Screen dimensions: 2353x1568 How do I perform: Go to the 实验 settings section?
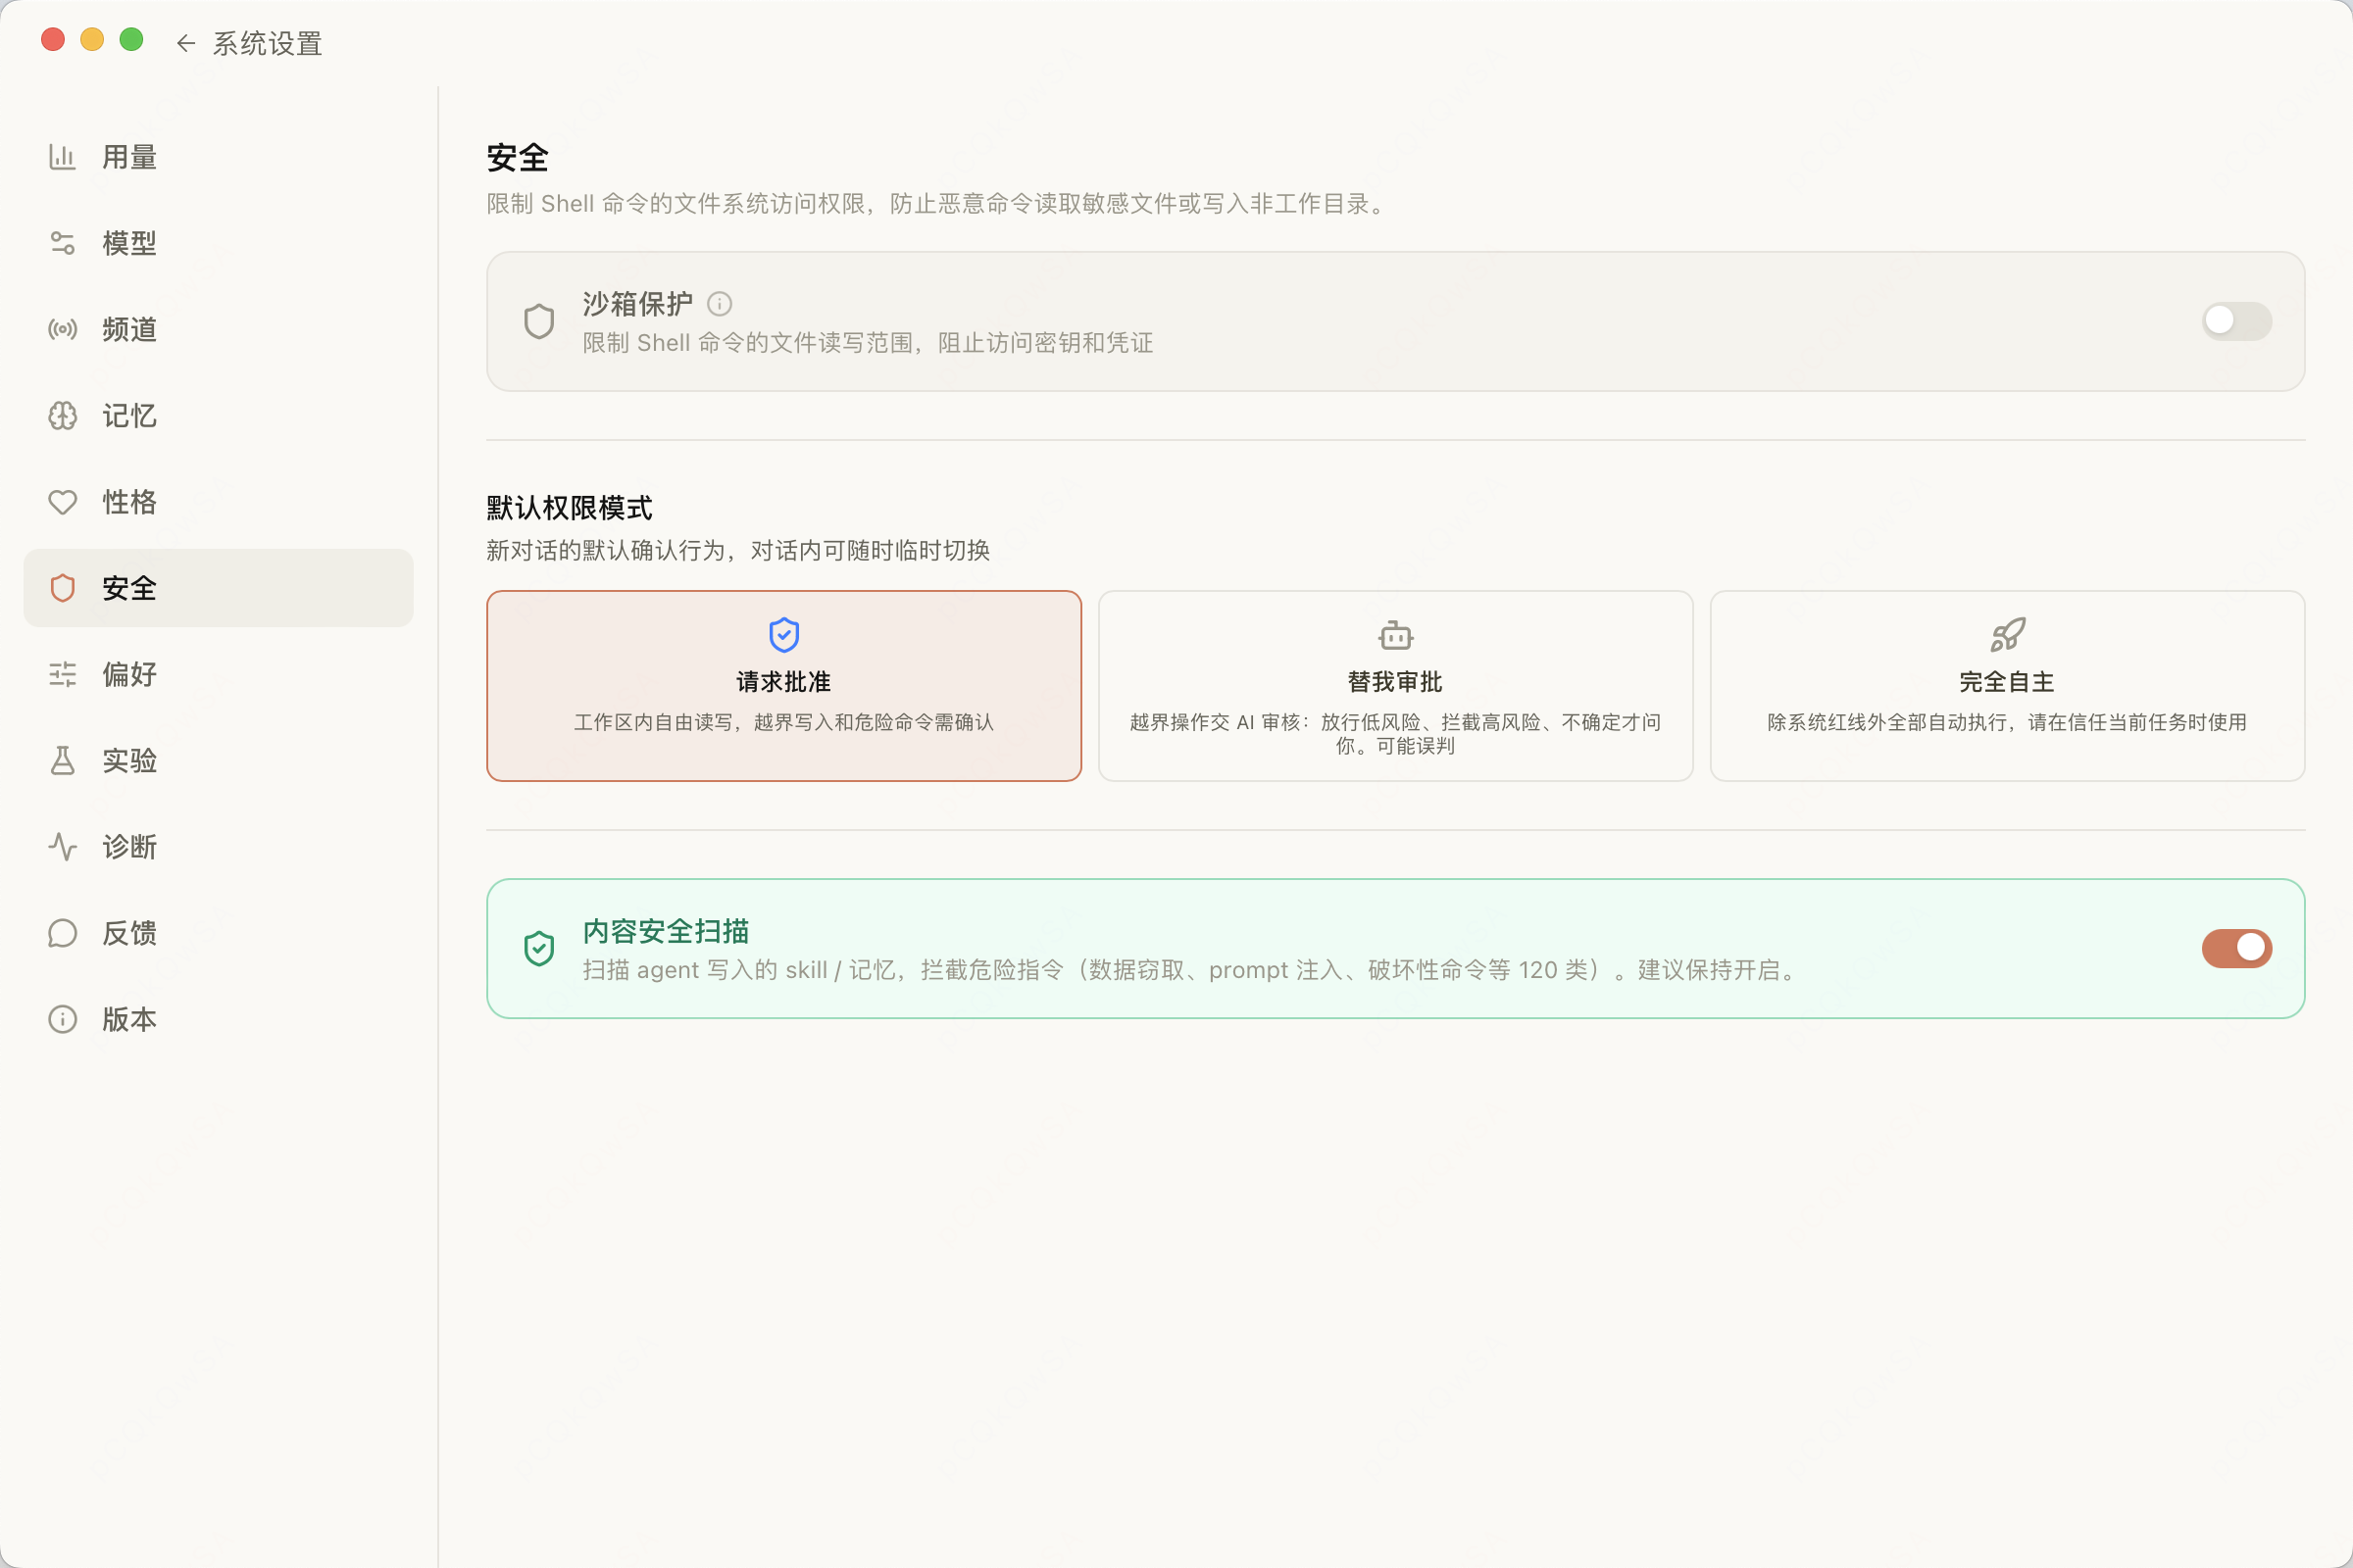point(218,761)
